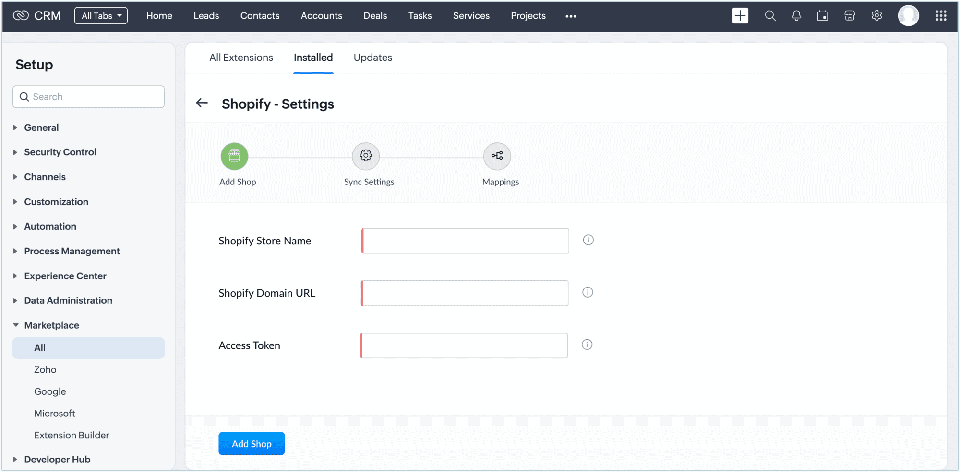960x472 pixels.
Task: Open the apps grid launcher icon
Action: (941, 16)
